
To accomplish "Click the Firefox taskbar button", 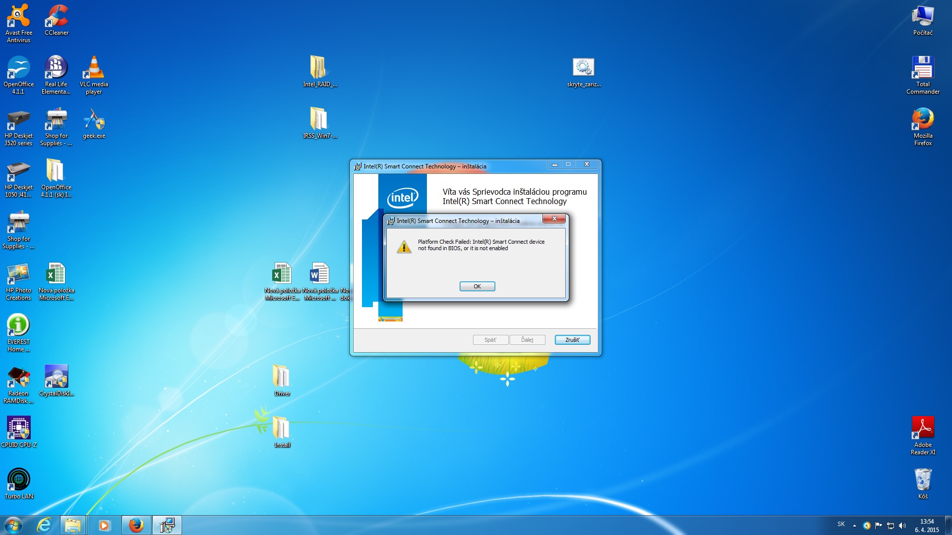I will click(136, 525).
